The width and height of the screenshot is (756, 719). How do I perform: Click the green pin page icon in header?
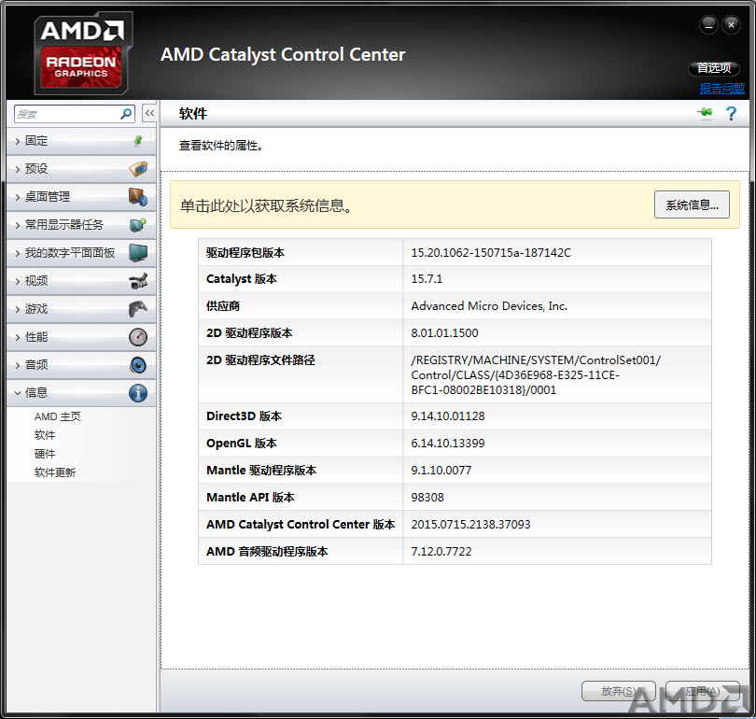point(705,113)
